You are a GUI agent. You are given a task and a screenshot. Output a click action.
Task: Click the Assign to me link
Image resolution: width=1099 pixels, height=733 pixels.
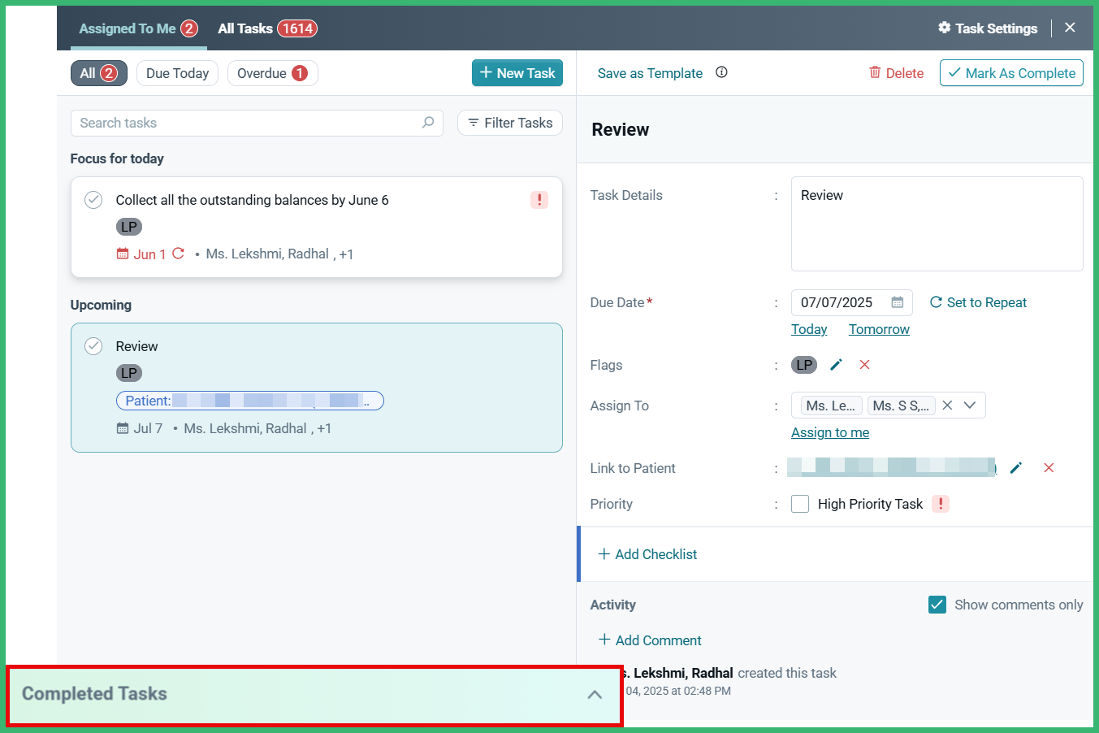830,432
